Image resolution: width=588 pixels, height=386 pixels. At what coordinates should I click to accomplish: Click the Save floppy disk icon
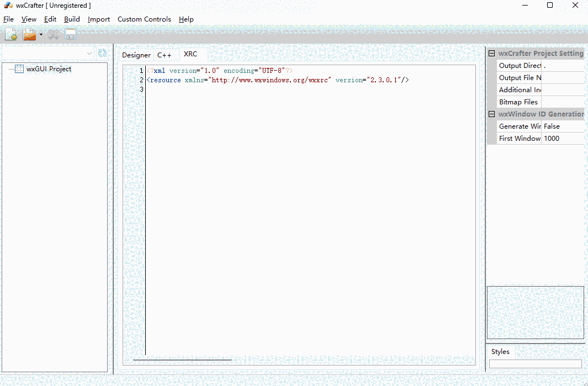70,35
